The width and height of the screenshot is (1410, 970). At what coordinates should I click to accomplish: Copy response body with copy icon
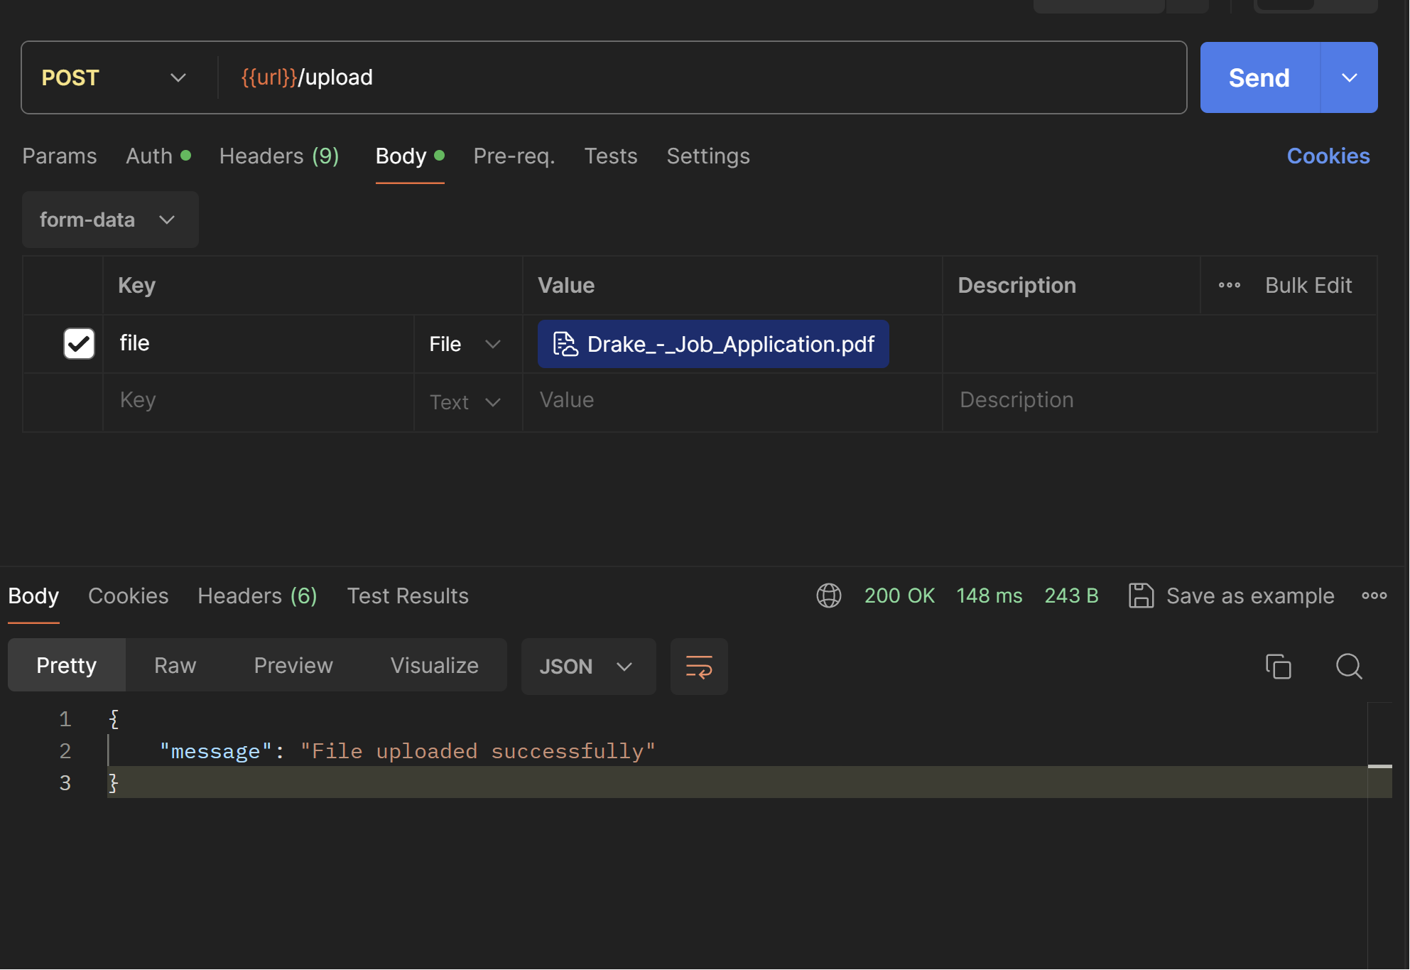click(1278, 667)
